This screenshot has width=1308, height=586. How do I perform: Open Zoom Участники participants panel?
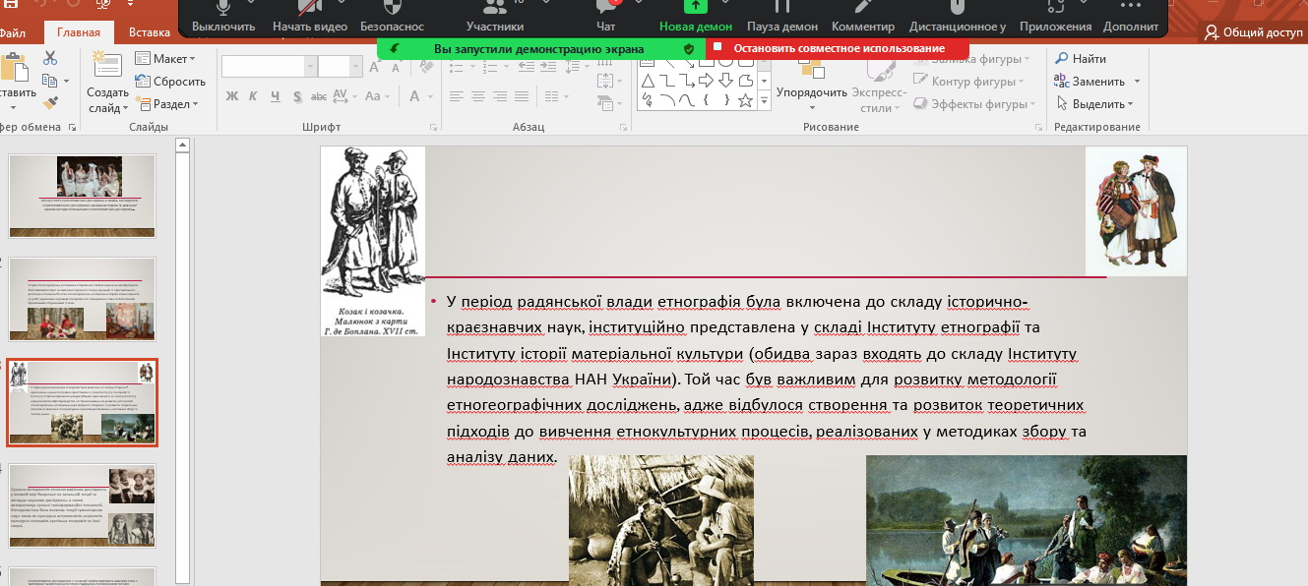tap(494, 18)
